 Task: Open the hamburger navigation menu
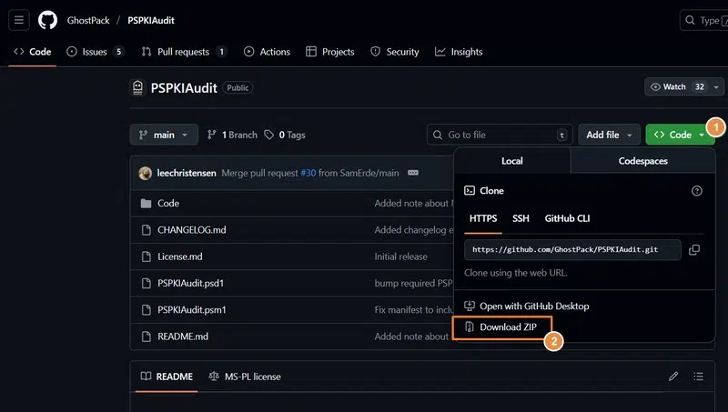pos(19,20)
